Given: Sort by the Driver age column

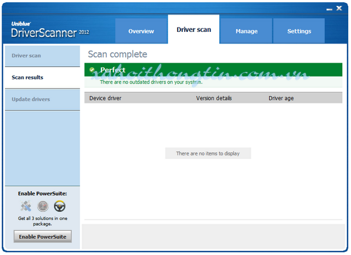Looking at the screenshot, I should [x=281, y=98].
